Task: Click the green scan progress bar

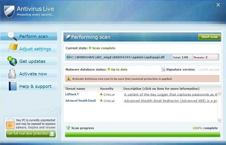Action: tap(143, 134)
